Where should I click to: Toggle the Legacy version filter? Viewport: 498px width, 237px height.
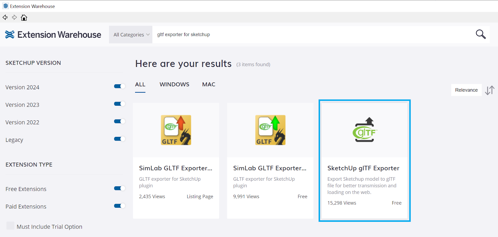120,139
